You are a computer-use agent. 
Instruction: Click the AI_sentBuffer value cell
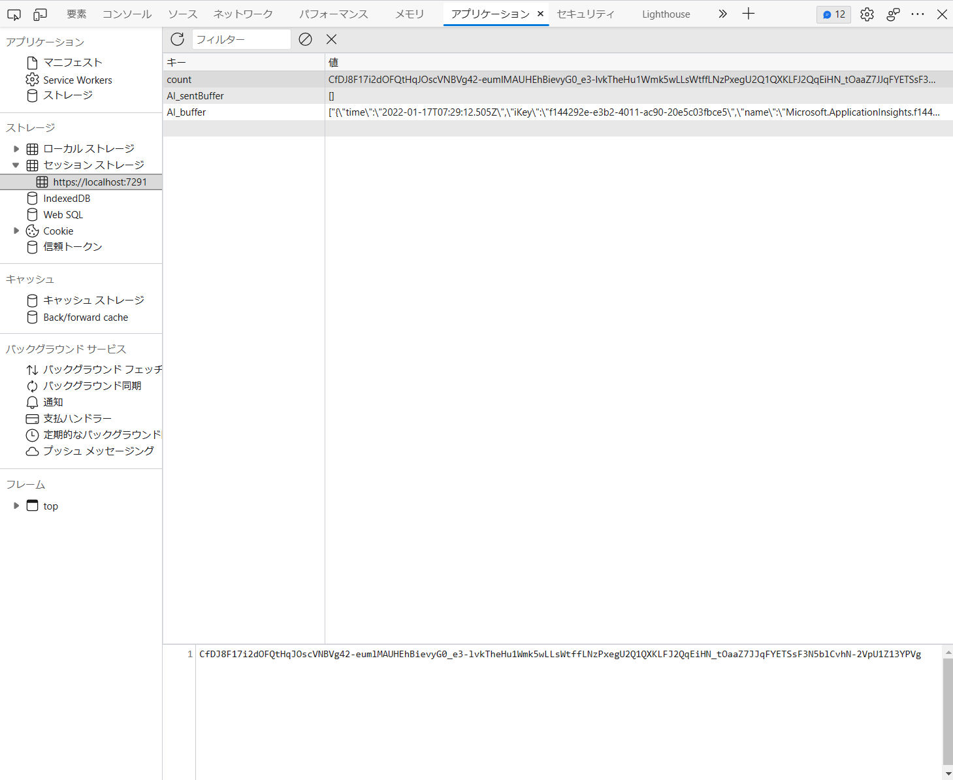(x=639, y=96)
